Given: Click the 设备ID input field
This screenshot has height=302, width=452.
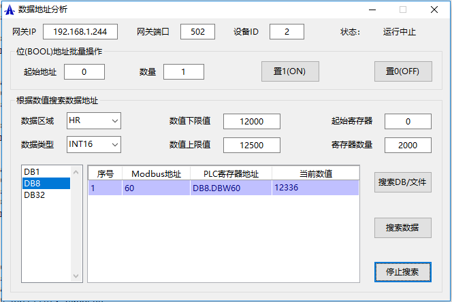Looking at the screenshot, I should (x=286, y=32).
